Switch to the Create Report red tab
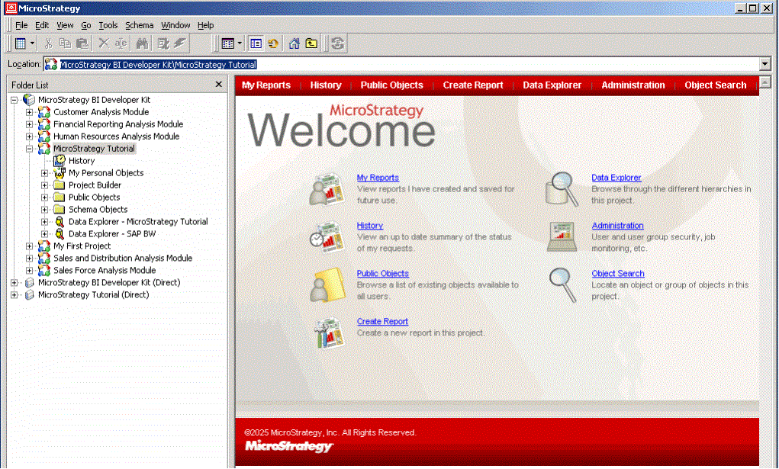Image resolution: width=779 pixels, height=469 pixels. point(473,85)
